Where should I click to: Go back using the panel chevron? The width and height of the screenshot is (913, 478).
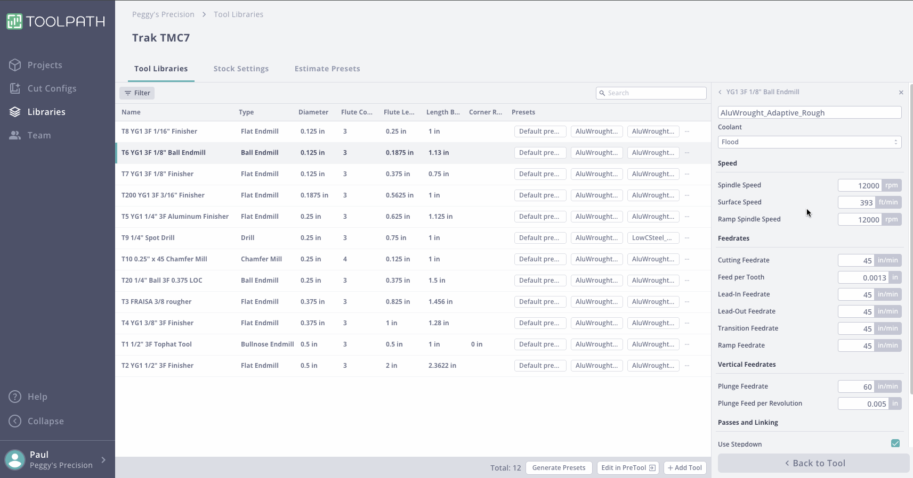(720, 92)
